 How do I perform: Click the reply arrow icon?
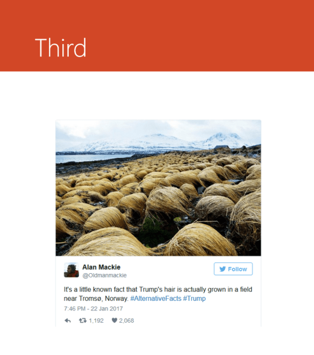(68, 321)
